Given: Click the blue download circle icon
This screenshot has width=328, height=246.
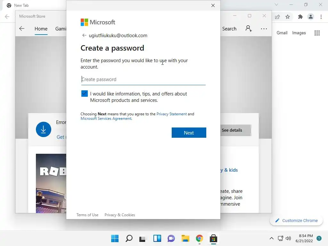Looking at the screenshot, I should tap(44, 129).
